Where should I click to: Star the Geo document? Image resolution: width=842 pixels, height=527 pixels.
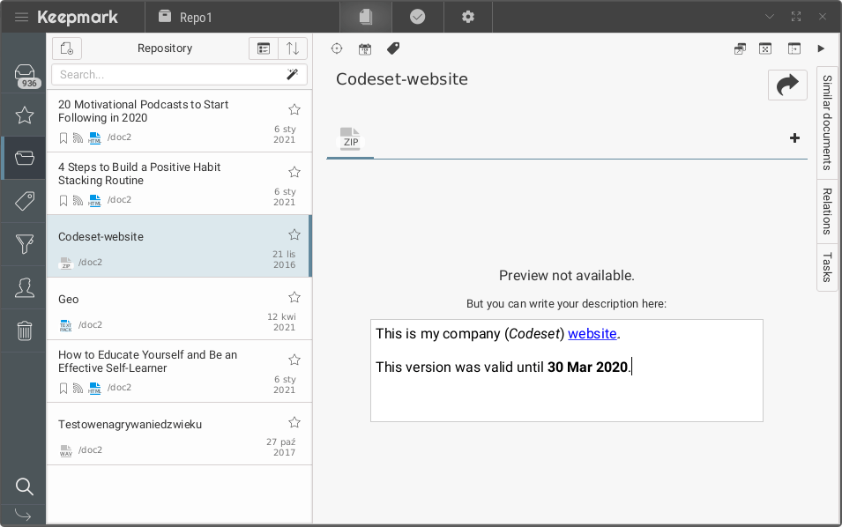pyautogui.click(x=294, y=297)
